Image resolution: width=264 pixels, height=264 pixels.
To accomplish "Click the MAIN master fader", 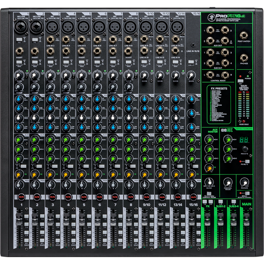I will 246,219.
